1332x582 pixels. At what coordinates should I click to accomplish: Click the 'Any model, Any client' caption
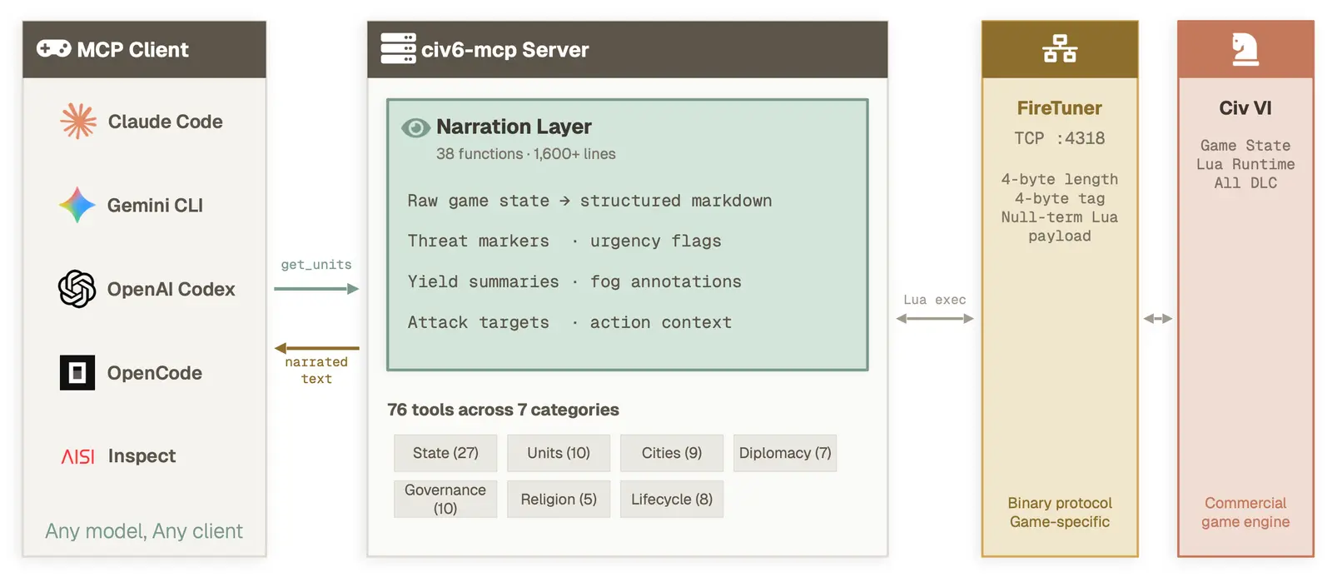click(144, 531)
